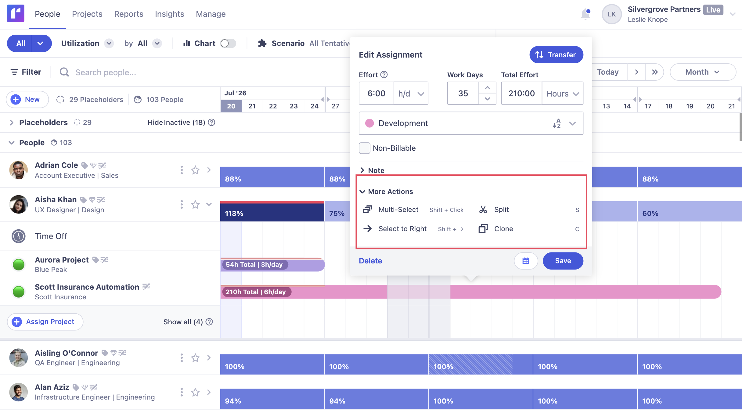Expand Adrian Cole's row
742x416 pixels.
(x=209, y=170)
